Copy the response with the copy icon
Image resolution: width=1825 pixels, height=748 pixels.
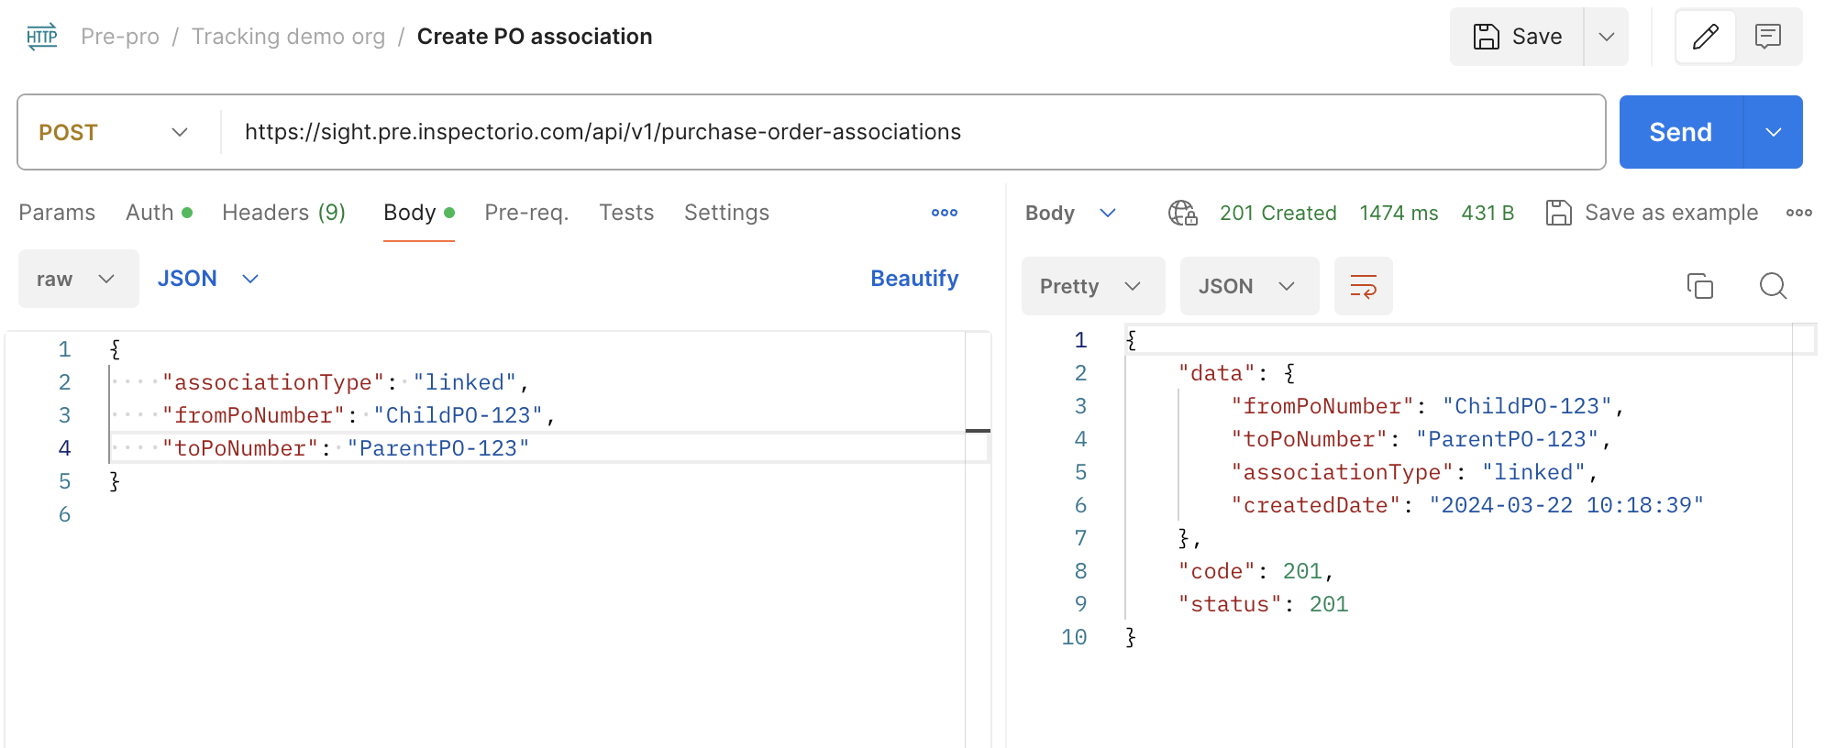point(1700,286)
